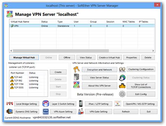Click the gear icon beside Edit Config
Screen dimensions: 166x126
coord(122,94)
